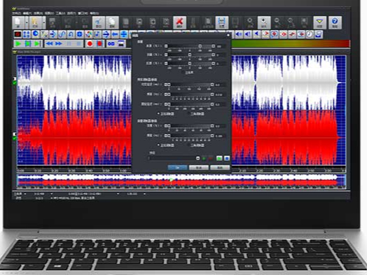Click the top slider handle in the dialog
Viewport: 367px width, 275px height.
200,46
